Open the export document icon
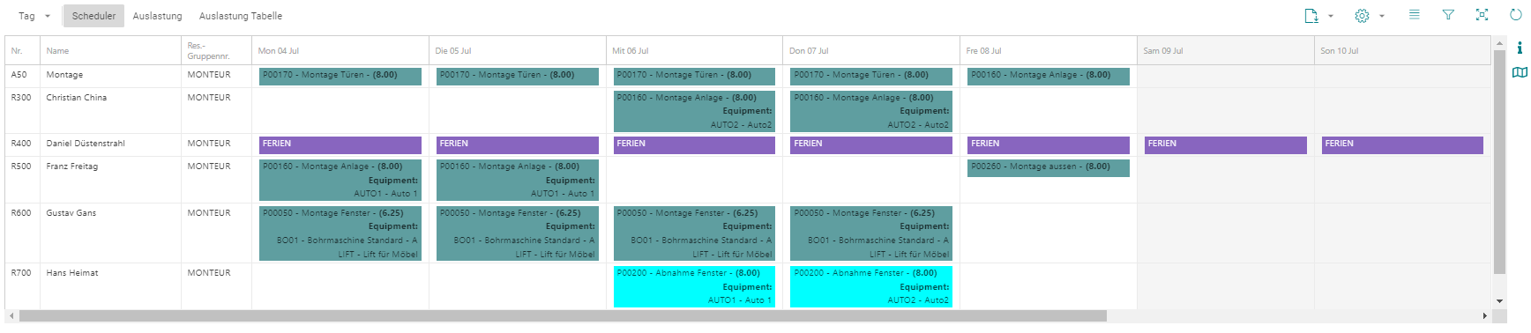Image resolution: width=1531 pixels, height=333 pixels. pyautogui.click(x=1311, y=16)
